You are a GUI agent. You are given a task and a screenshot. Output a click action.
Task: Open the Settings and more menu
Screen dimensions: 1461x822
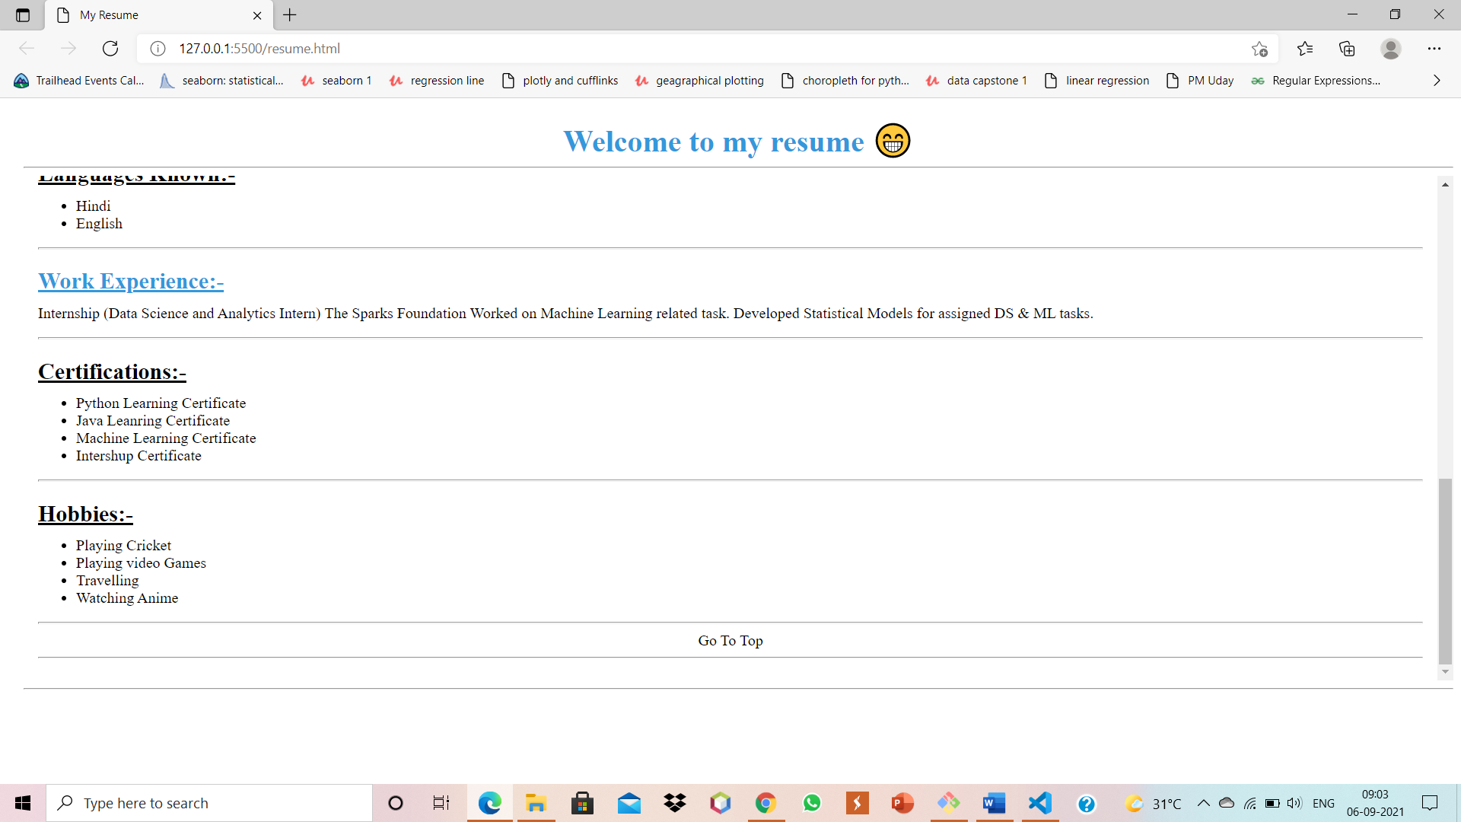(1436, 48)
